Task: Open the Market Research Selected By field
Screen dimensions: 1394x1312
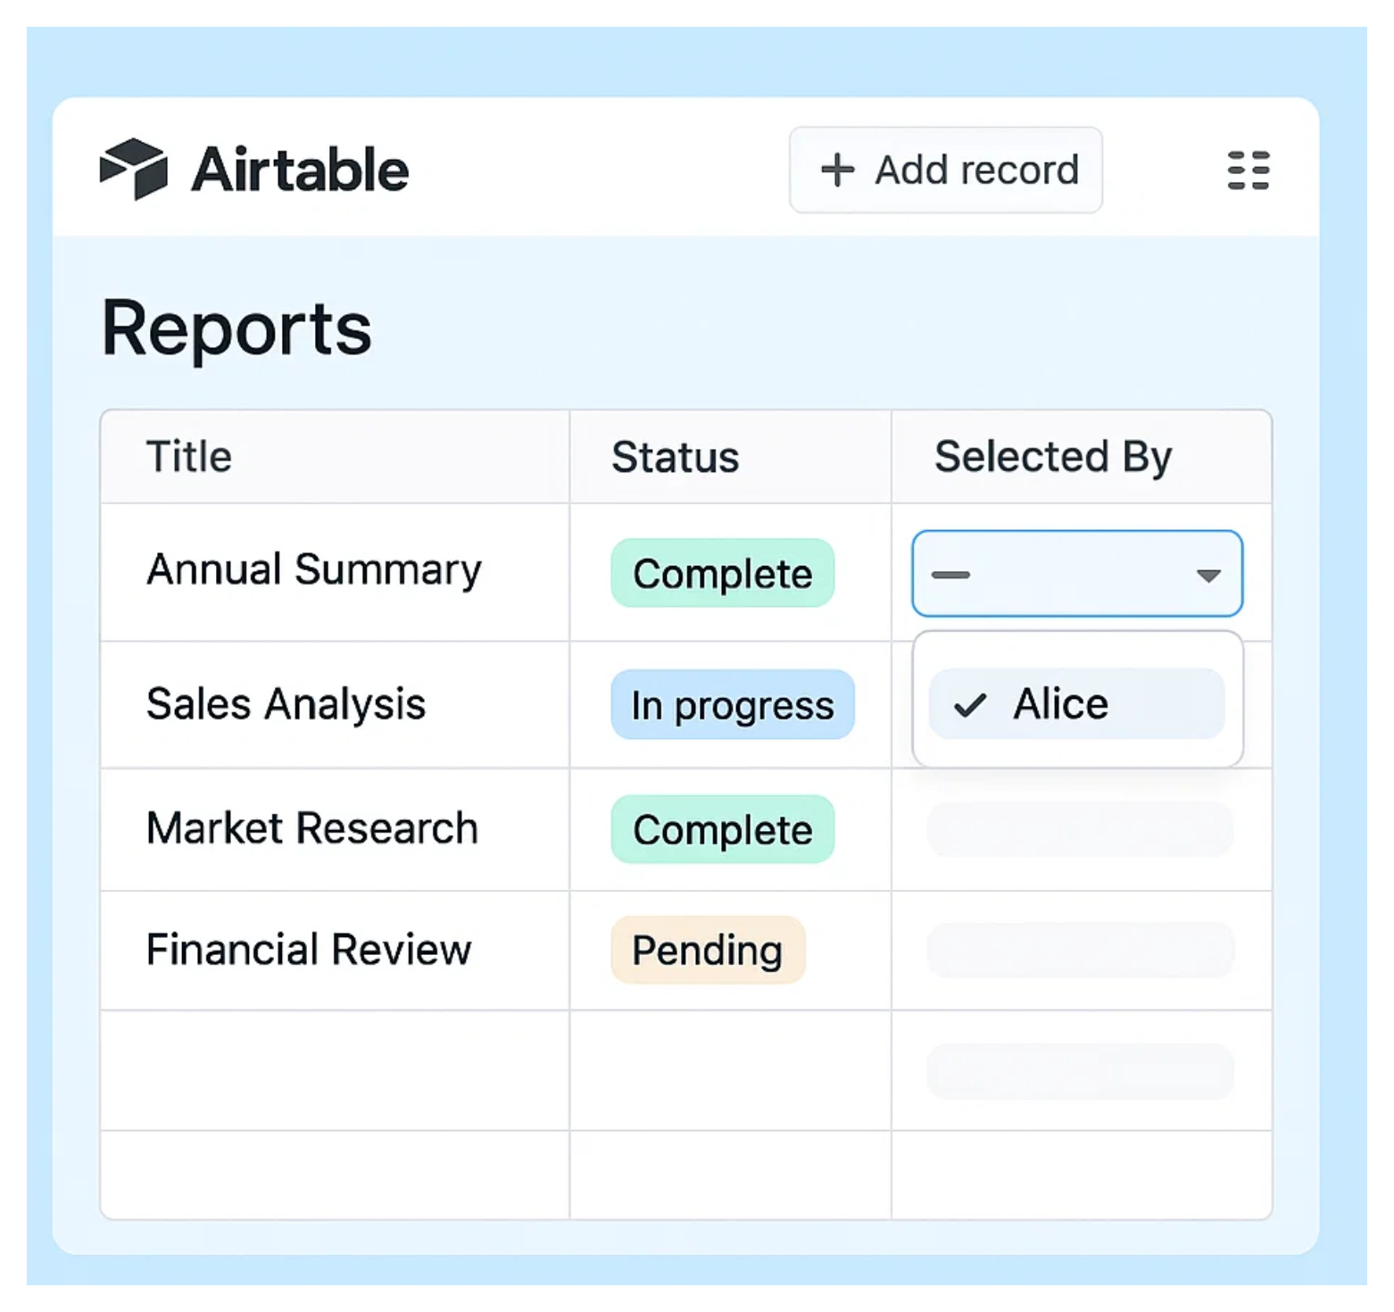Action: [x=1080, y=829]
